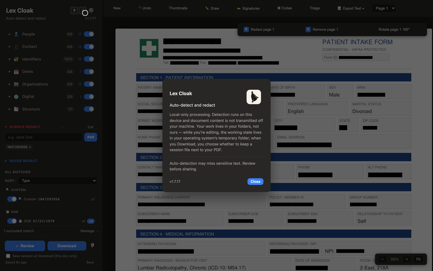
Task: Open Signatures in the toolbar
Action: click(x=248, y=8)
